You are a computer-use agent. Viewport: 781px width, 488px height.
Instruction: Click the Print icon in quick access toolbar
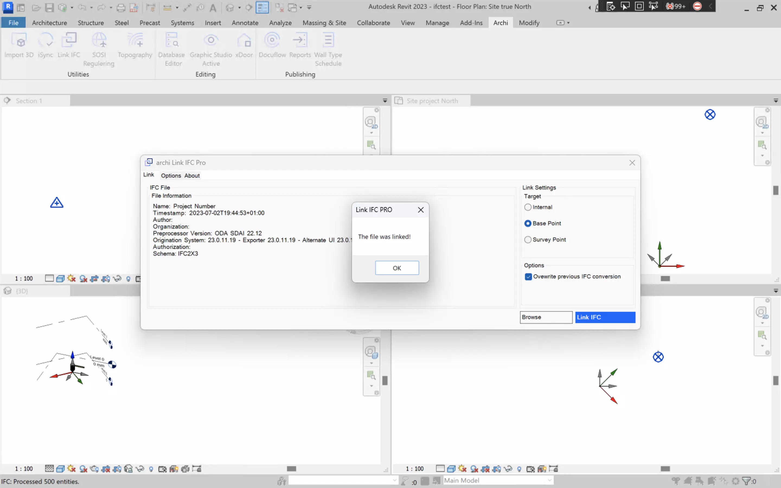(x=121, y=7)
